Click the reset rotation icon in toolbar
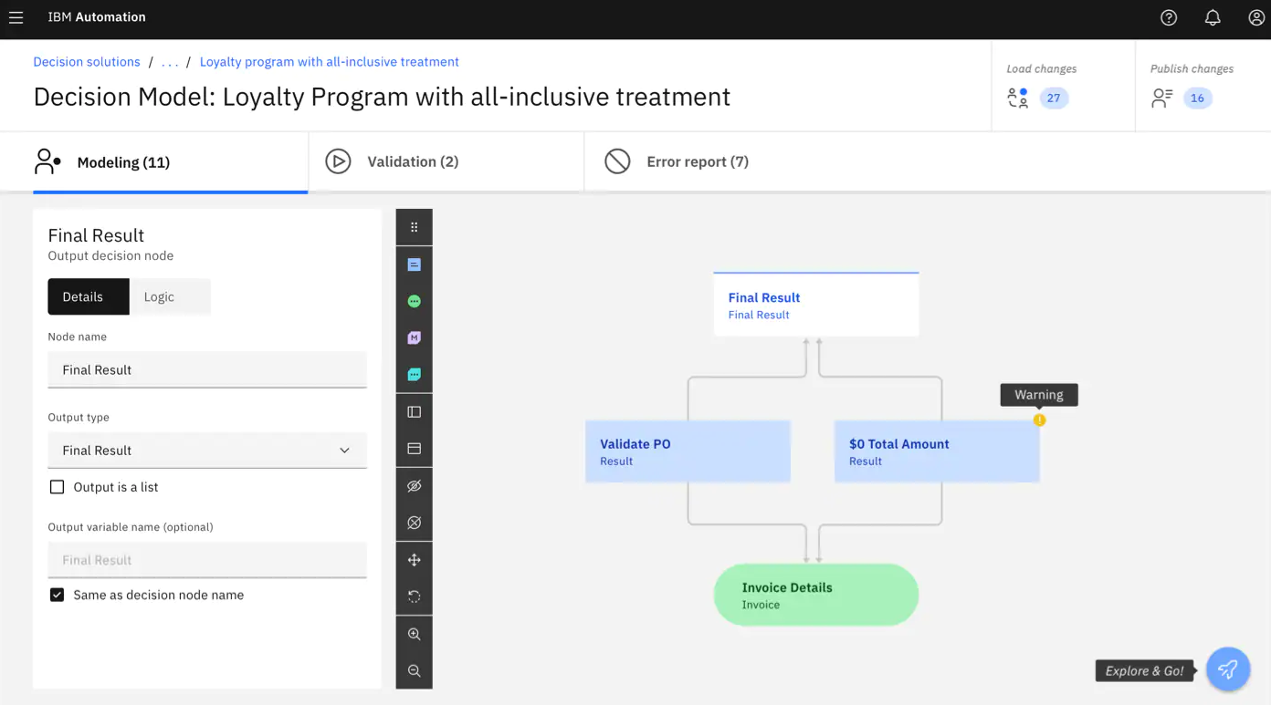Viewport: 1271px width, 705px height. click(x=414, y=596)
